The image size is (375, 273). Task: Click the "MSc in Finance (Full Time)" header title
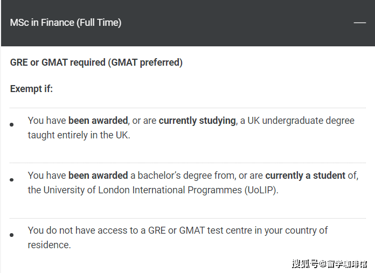[66, 23]
